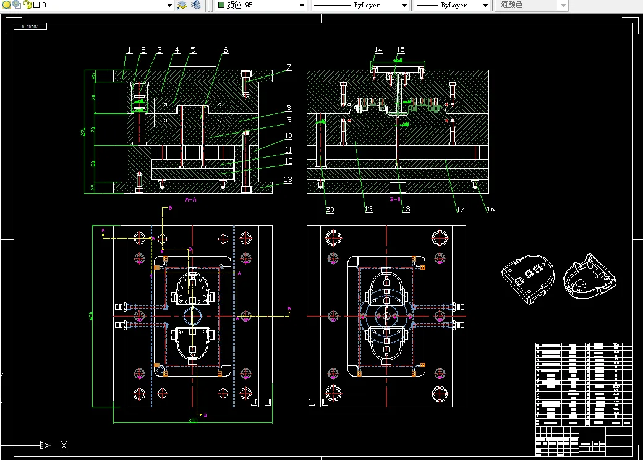Select the 400 height dimension text
Viewport: 643px width, 460px height.
click(91, 316)
